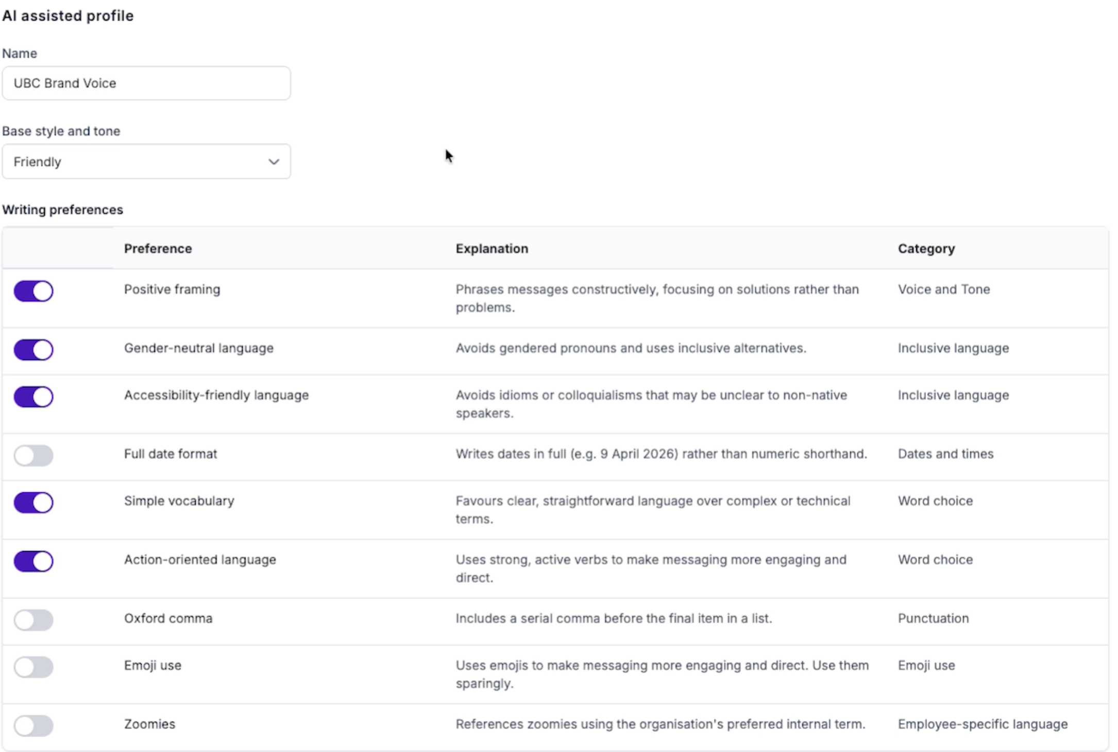1118x752 pixels.
Task: Disable the Positive framing toggle
Action: click(x=33, y=291)
